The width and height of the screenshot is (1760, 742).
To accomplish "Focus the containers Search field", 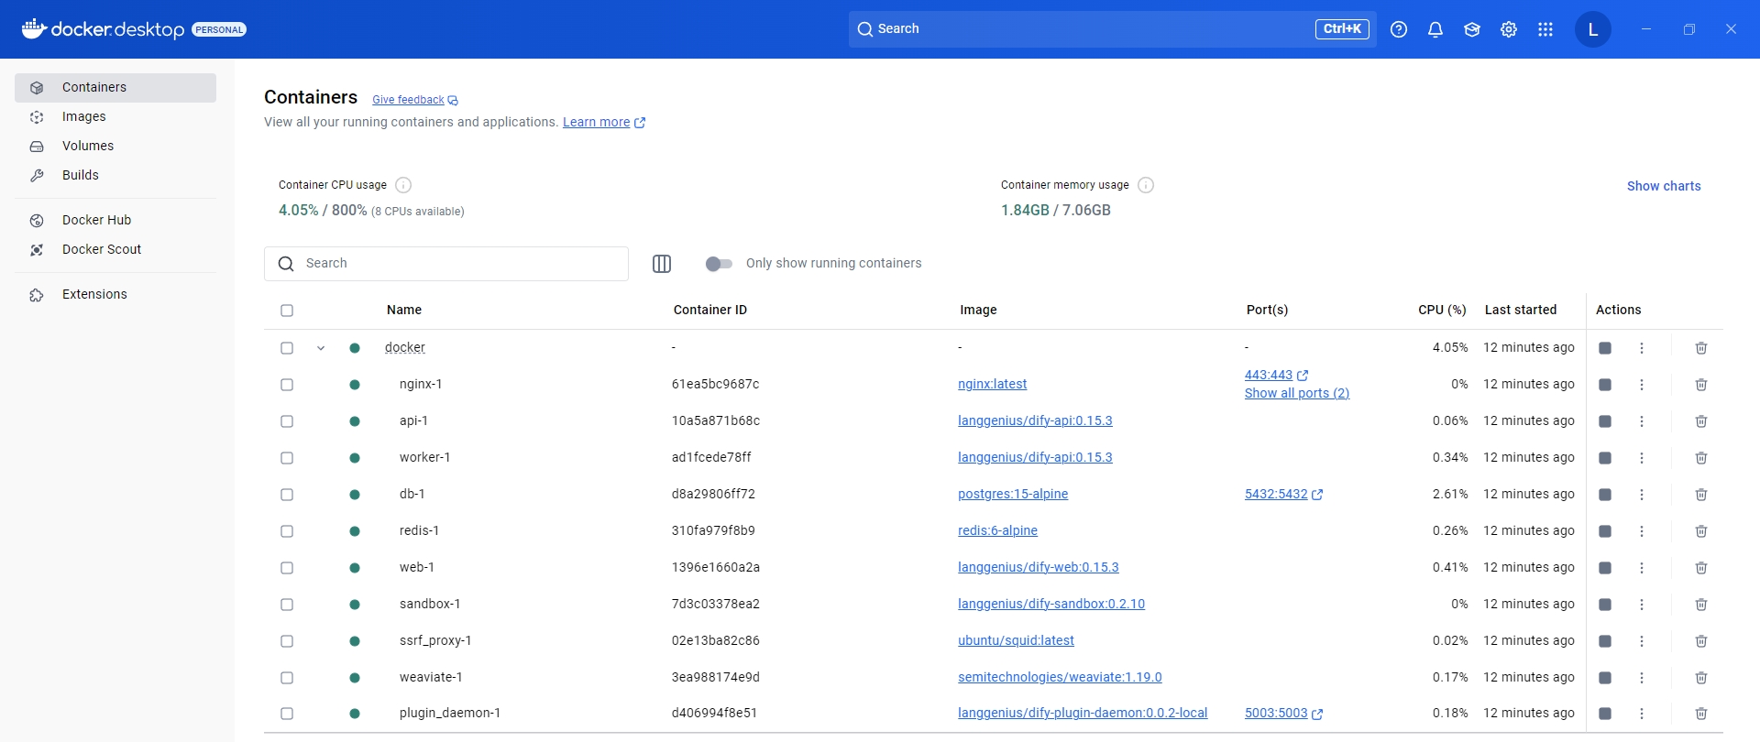I will [446, 264].
